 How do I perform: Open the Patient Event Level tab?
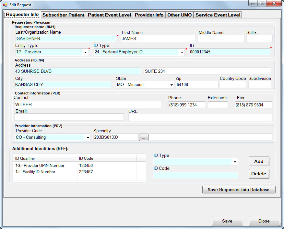click(110, 15)
